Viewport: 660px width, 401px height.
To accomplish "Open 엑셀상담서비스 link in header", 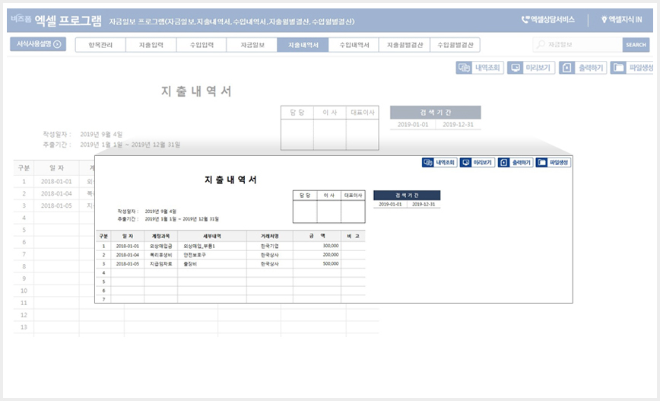I will click(548, 19).
